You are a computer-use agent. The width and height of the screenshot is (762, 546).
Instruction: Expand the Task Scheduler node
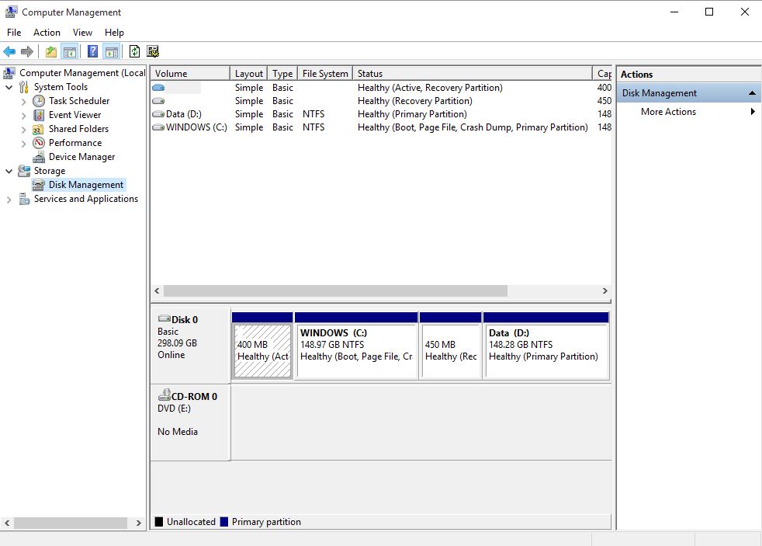point(24,102)
